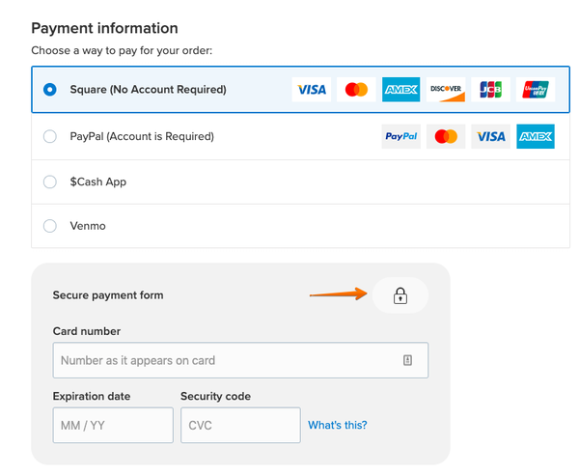Image resolution: width=579 pixels, height=475 pixels.
Task: Select the Square radio button
Action: [50, 90]
